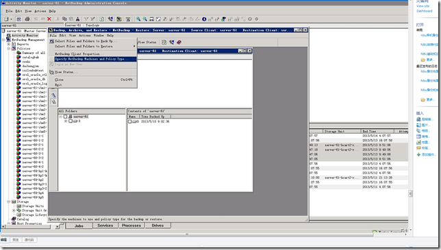
Task: Tick the D drive checkbox in All Folders
Action: [x=71, y=121]
